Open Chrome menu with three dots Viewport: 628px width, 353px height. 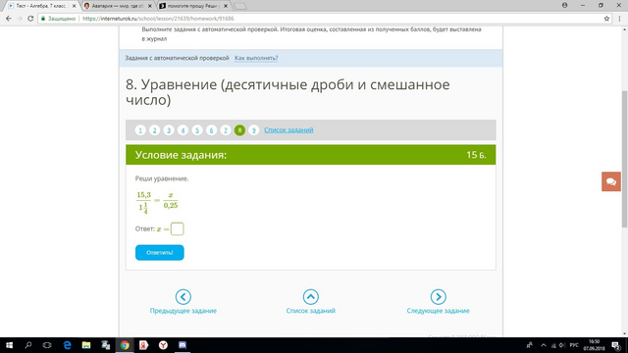pyautogui.click(x=619, y=19)
